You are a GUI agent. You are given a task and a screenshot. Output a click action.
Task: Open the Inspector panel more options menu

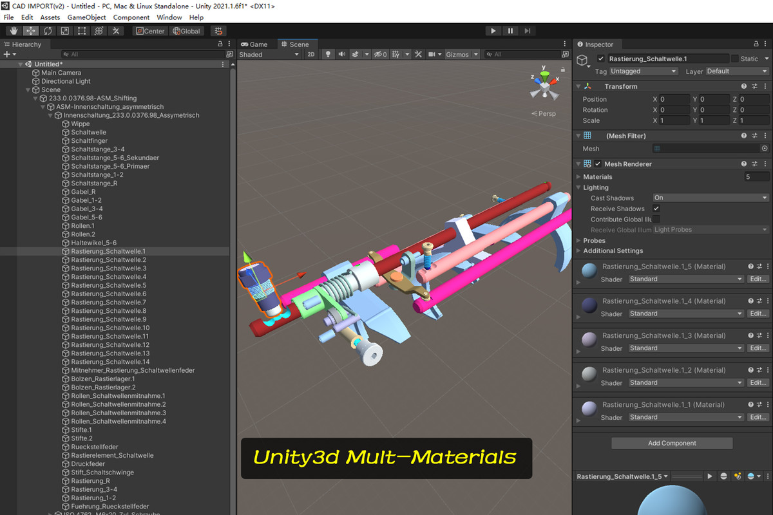coord(766,44)
